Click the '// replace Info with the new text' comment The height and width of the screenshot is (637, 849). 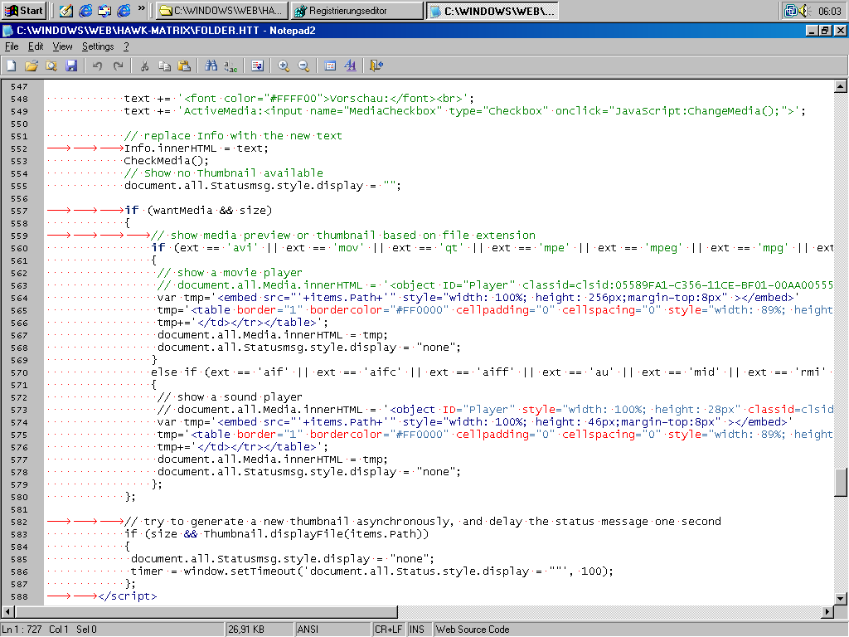click(233, 136)
